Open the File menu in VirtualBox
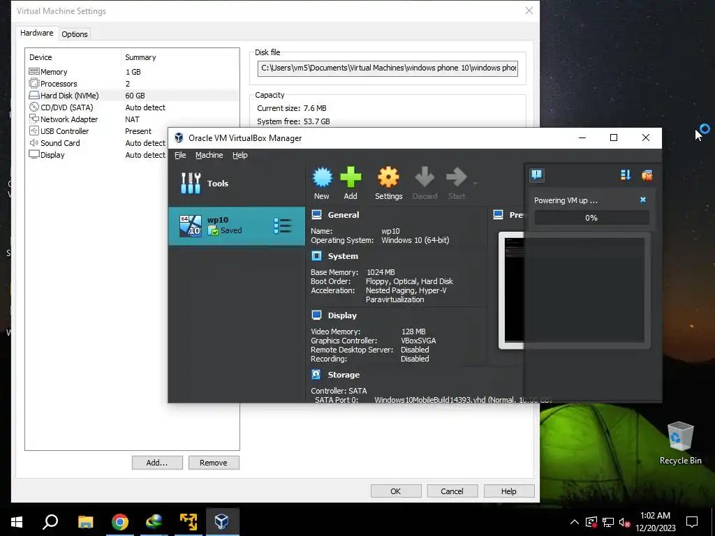The width and height of the screenshot is (715, 536). tap(180, 155)
